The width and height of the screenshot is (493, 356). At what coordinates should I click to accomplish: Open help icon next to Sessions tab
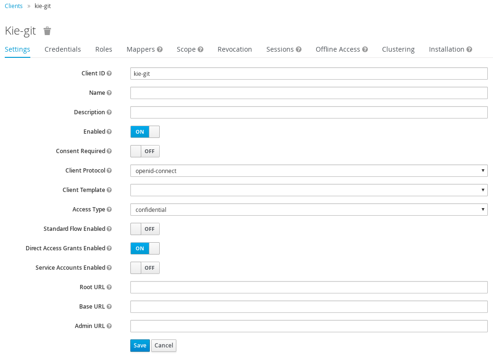299,49
